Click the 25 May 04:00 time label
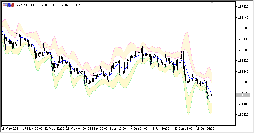 pos(76,129)
